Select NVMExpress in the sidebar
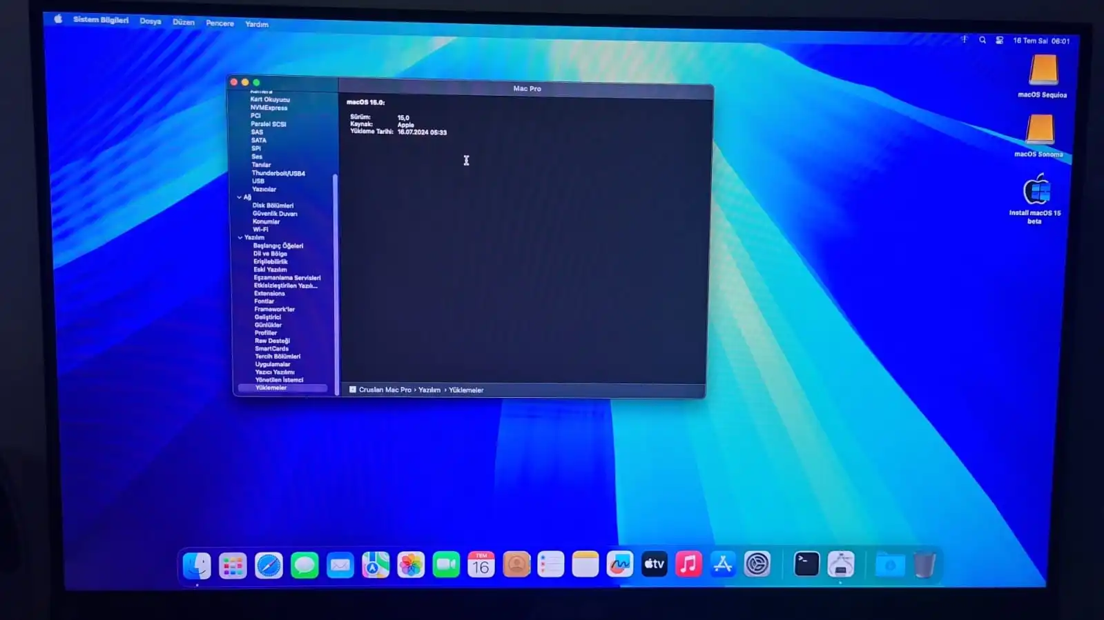1104x620 pixels. (x=269, y=108)
